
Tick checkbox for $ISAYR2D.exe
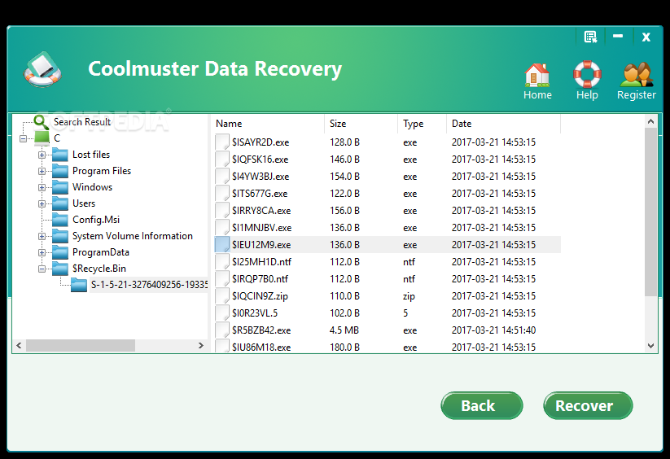click(222, 142)
